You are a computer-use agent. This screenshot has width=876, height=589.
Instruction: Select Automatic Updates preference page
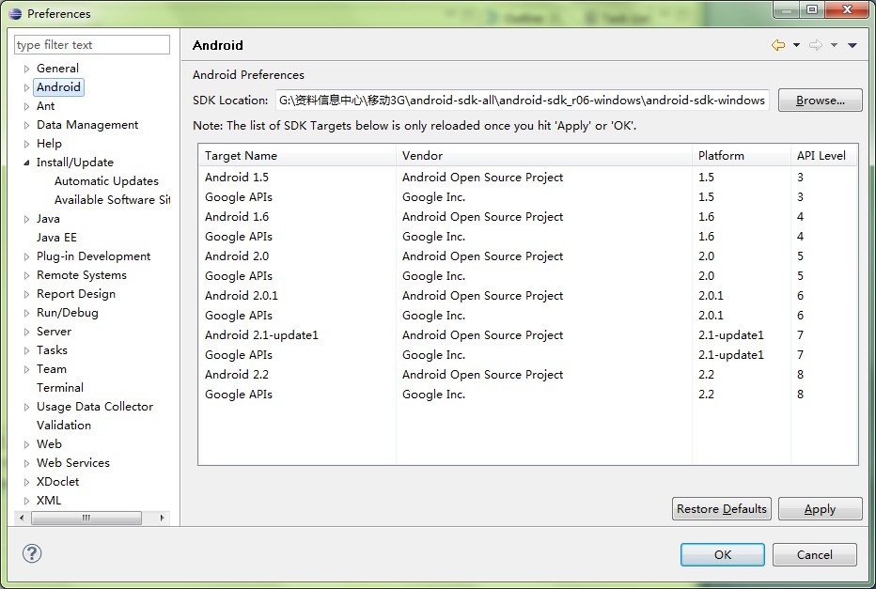click(106, 181)
